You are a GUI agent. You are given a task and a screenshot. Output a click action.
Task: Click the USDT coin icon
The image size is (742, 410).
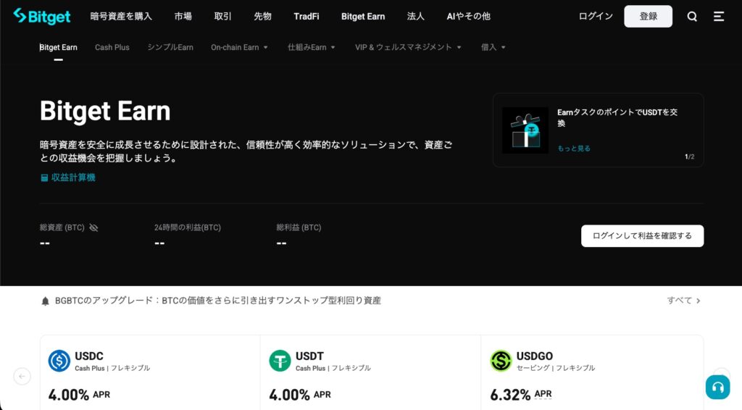click(280, 361)
